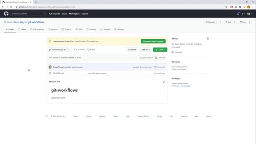Open Explore in top navigation

pos(85,14)
